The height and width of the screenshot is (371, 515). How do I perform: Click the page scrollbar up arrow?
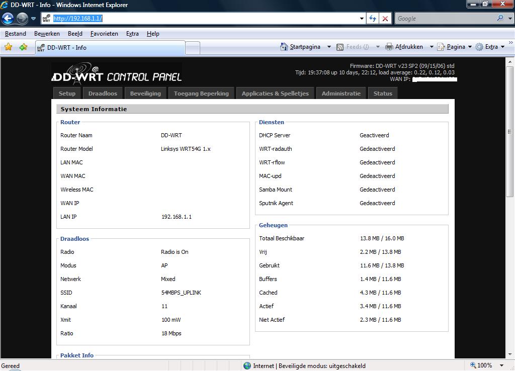510,61
